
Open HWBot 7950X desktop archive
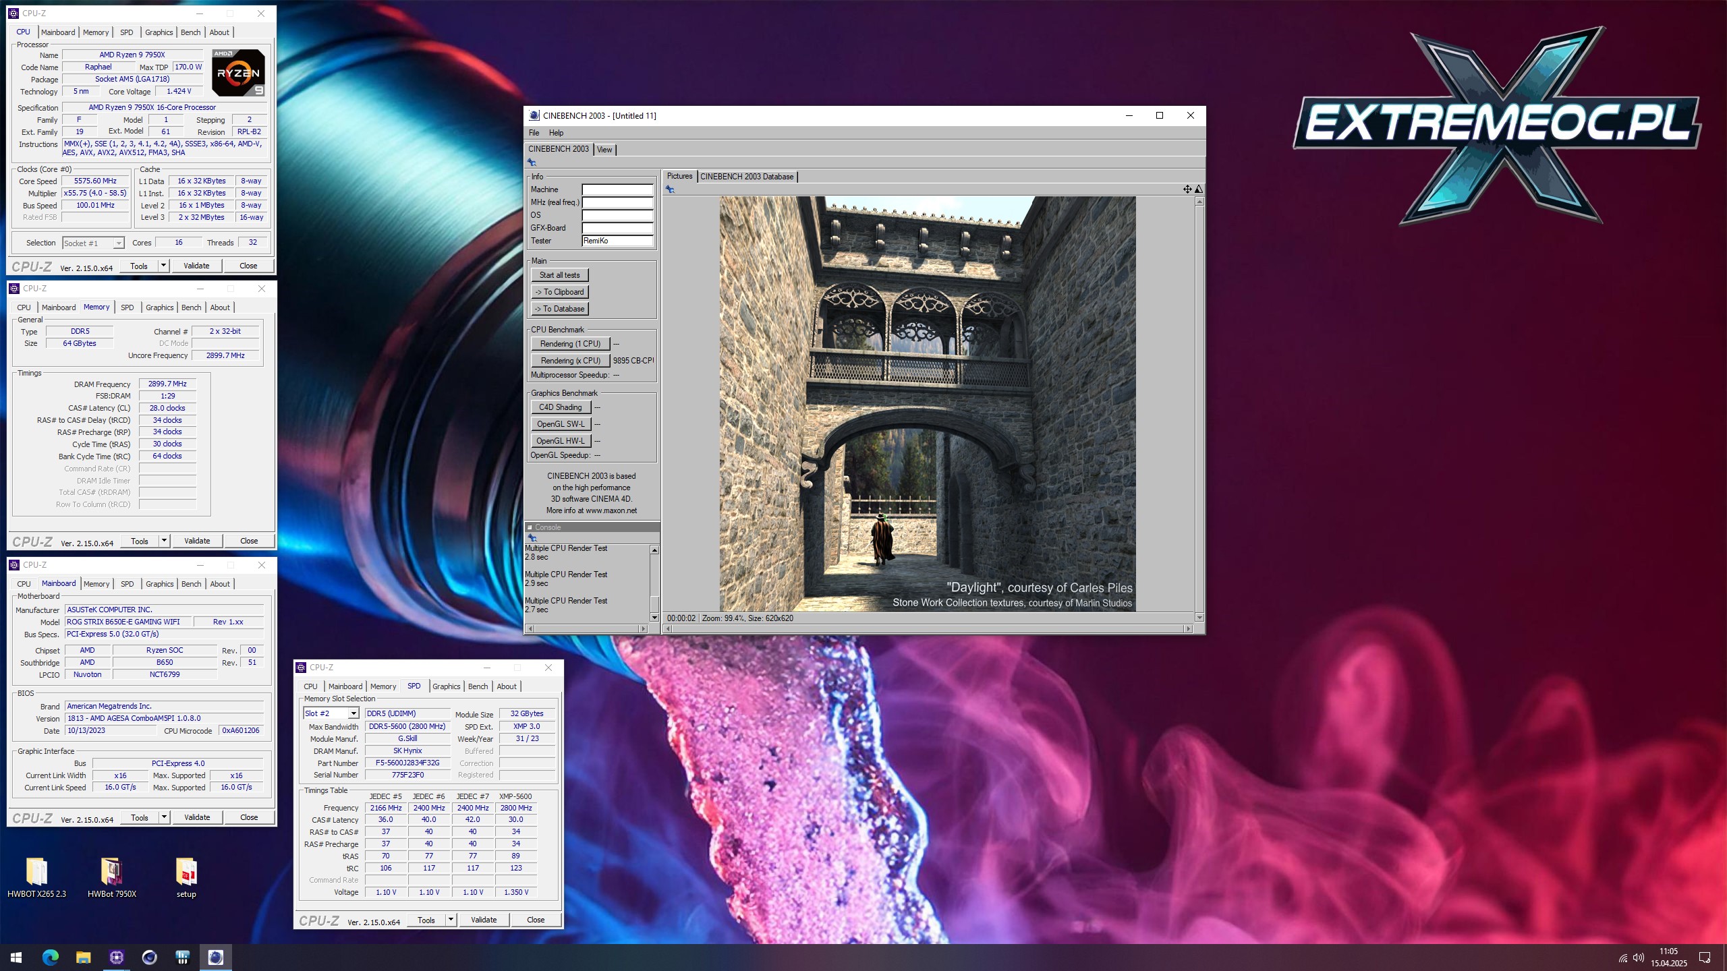click(112, 877)
